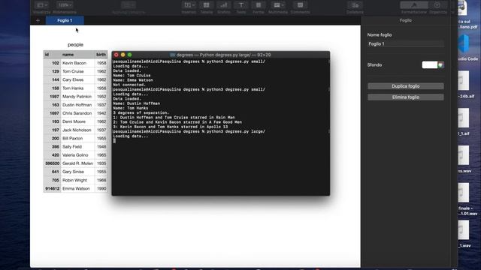Open the Sfondo white color well
Viewport: 481px width, 270px height.
[429, 65]
